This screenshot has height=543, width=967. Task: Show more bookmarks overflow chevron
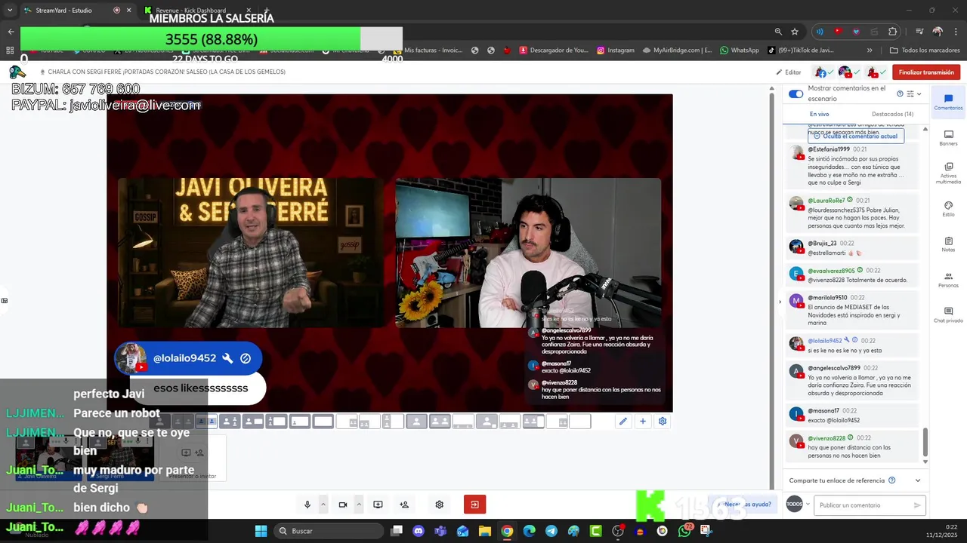click(x=870, y=51)
